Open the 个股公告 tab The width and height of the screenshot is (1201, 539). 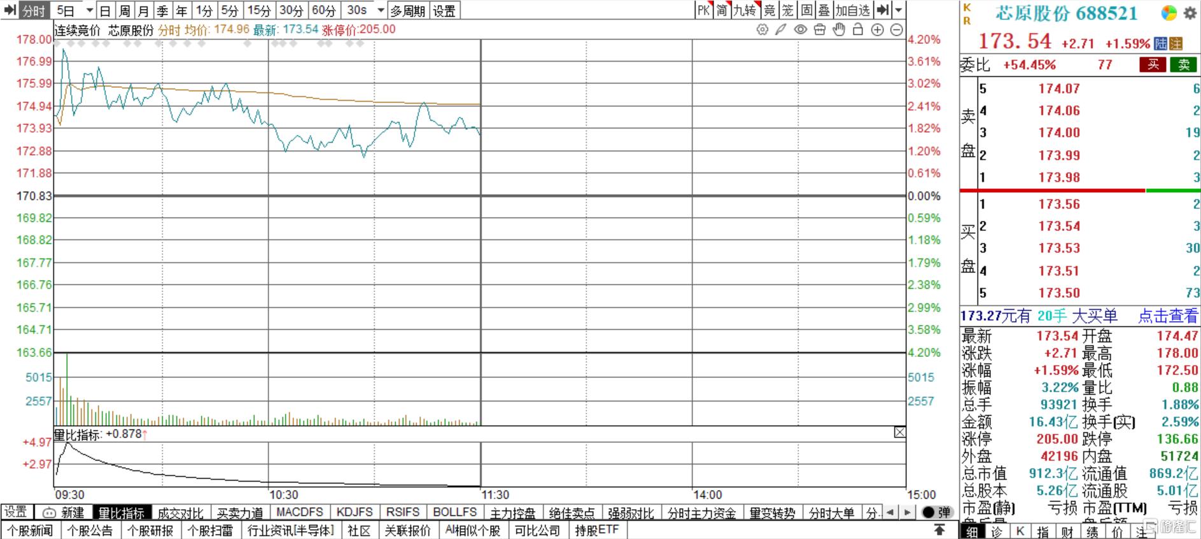coord(90,530)
